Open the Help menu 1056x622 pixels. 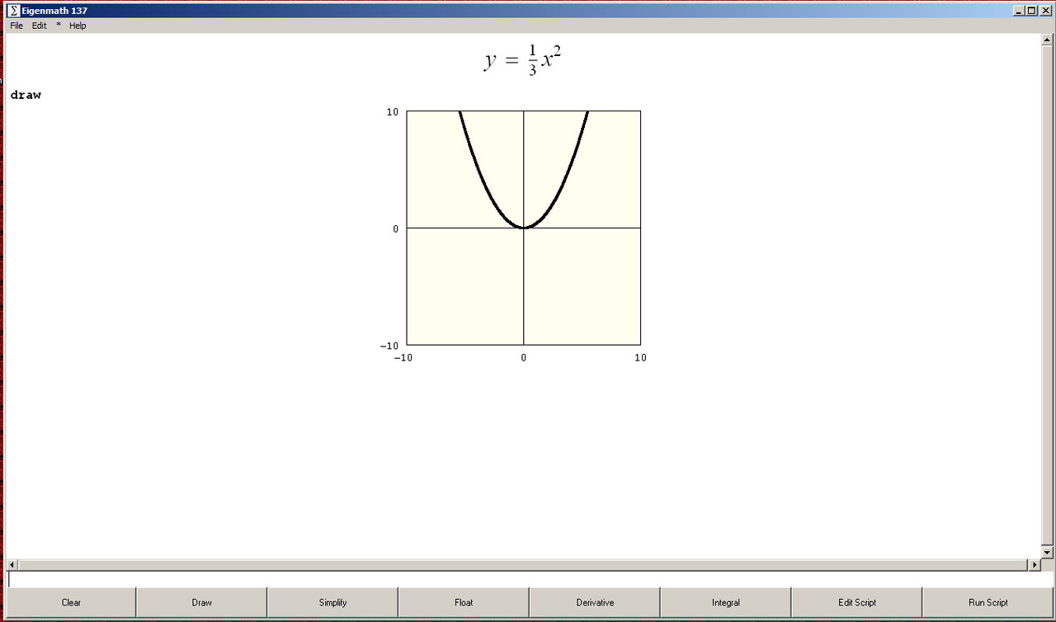[x=77, y=26]
